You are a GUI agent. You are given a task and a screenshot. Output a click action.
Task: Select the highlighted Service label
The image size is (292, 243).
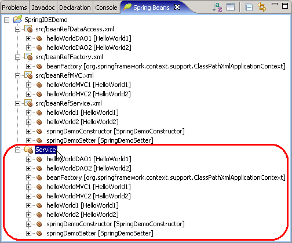[x=46, y=150]
